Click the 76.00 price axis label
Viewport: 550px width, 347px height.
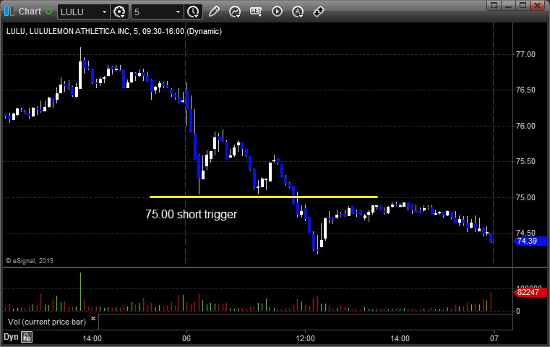pos(525,126)
